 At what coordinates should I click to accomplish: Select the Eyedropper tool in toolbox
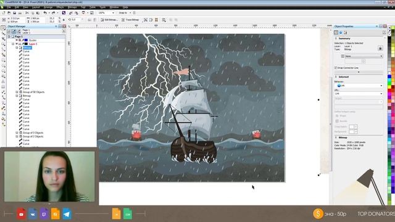(3, 109)
